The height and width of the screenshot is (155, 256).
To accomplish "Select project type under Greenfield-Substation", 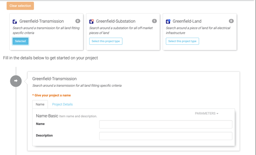I will (106, 41).
